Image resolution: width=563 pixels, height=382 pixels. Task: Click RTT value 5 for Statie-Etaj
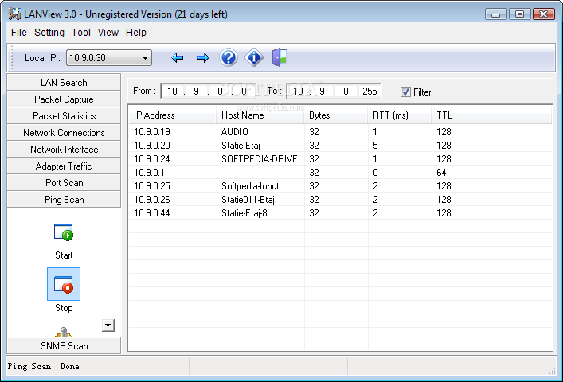[x=375, y=146]
